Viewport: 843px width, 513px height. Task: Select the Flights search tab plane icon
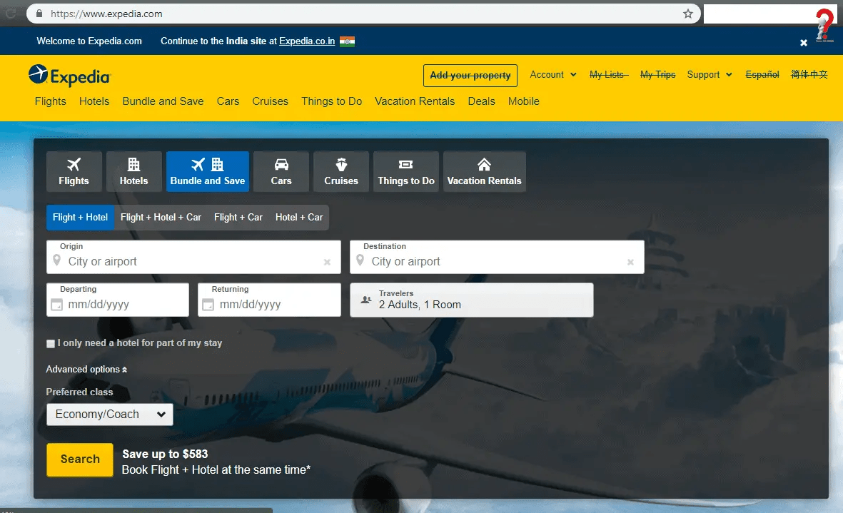click(x=74, y=164)
